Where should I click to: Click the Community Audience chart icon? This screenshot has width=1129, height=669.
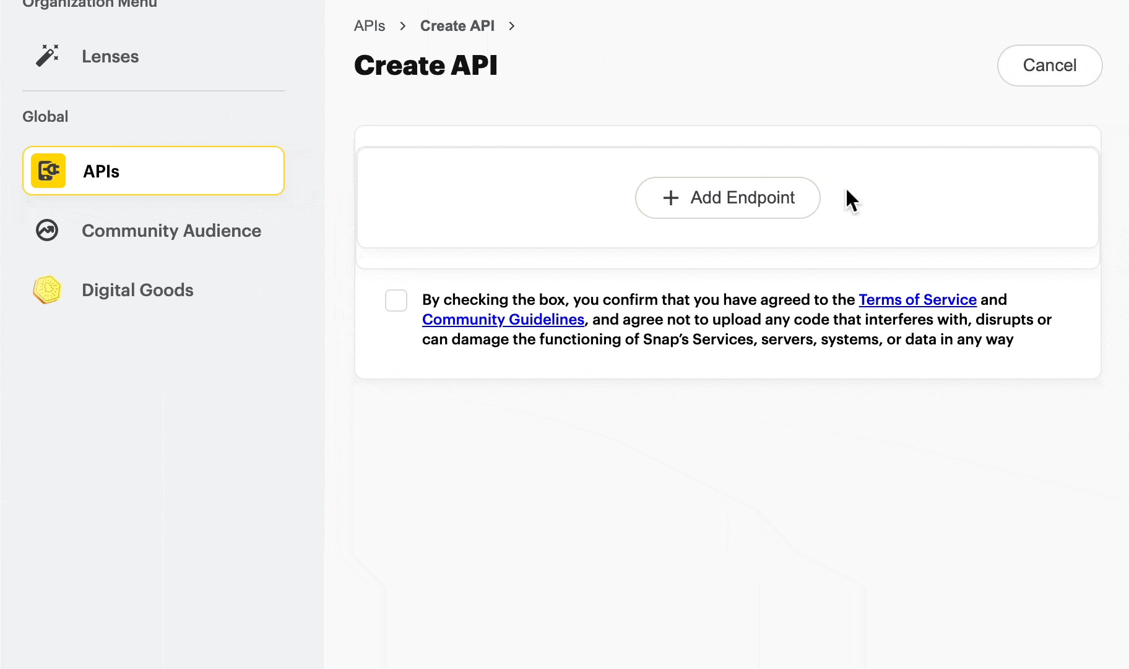(x=47, y=230)
